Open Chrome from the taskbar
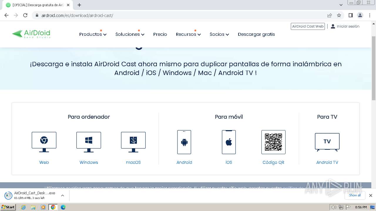The image size is (376, 211). [x=53, y=207]
